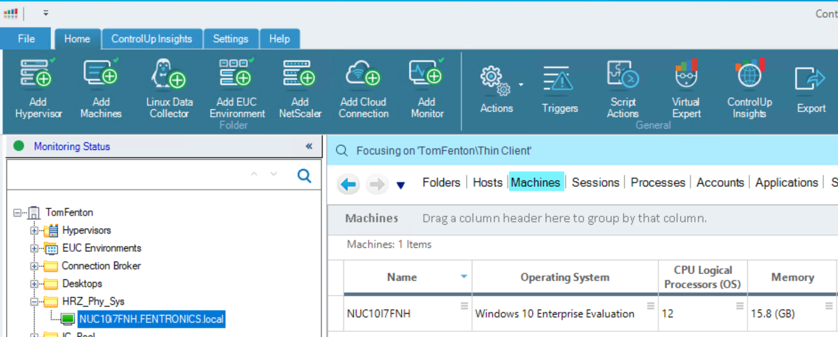Viewport: 838px width, 337px height.
Task: Open the Actions dropdown arrow
Action: point(521,85)
